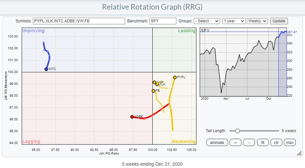The image size is (305, 168).
Task: Expand the Weekly interval dropdown
Action: pos(257,21)
